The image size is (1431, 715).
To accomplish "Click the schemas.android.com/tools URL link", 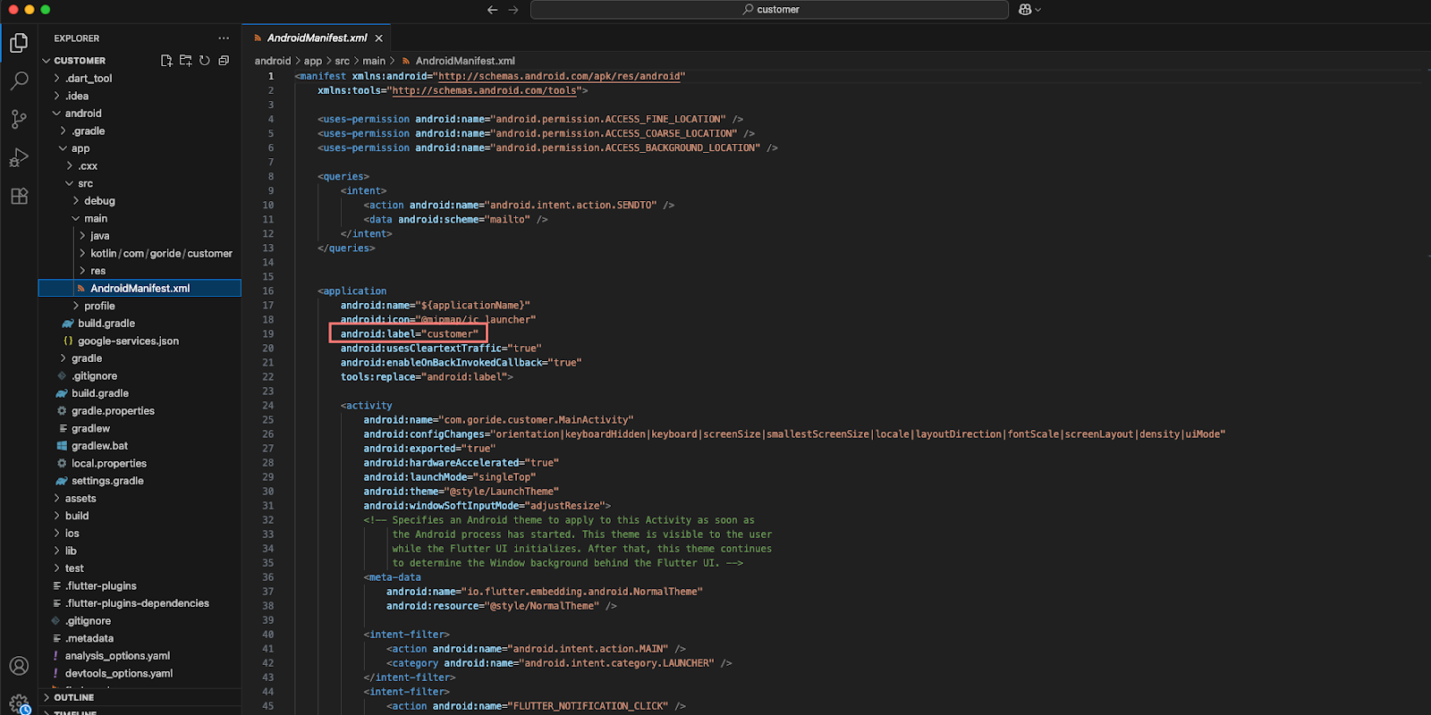I will (484, 91).
